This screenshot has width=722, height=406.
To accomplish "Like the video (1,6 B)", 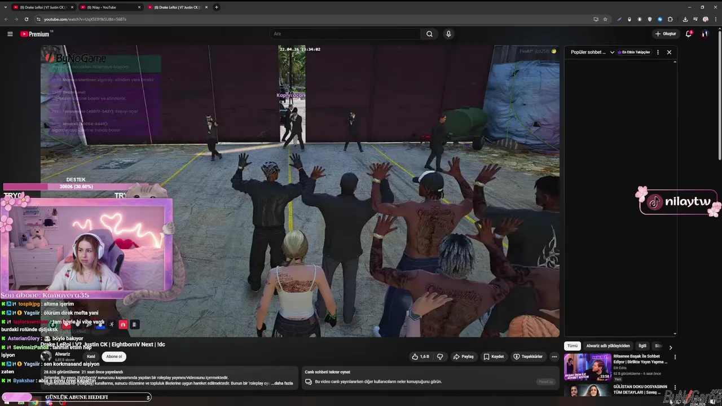I will pos(421,356).
